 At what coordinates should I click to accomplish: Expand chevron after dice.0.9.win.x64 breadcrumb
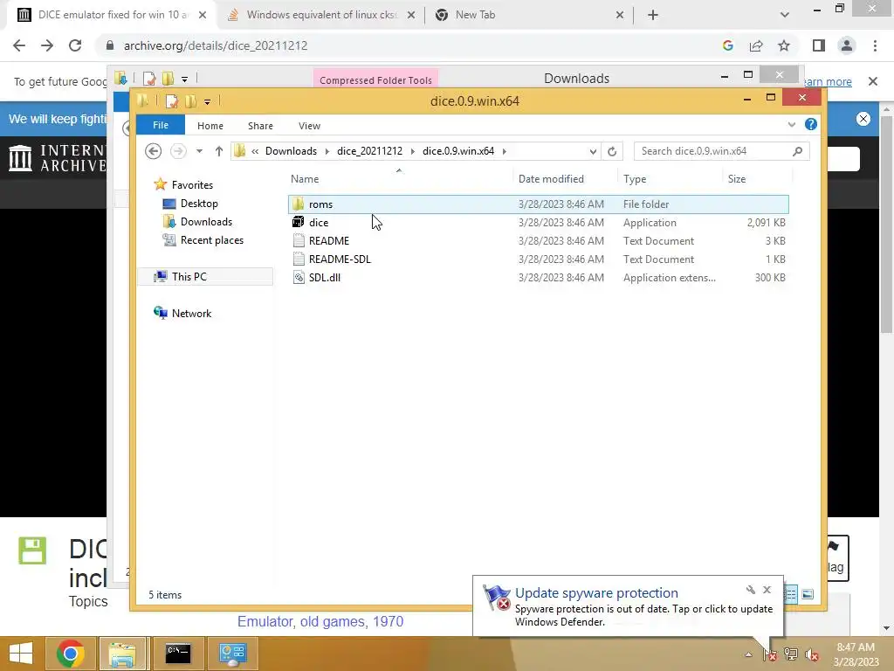(x=504, y=151)
